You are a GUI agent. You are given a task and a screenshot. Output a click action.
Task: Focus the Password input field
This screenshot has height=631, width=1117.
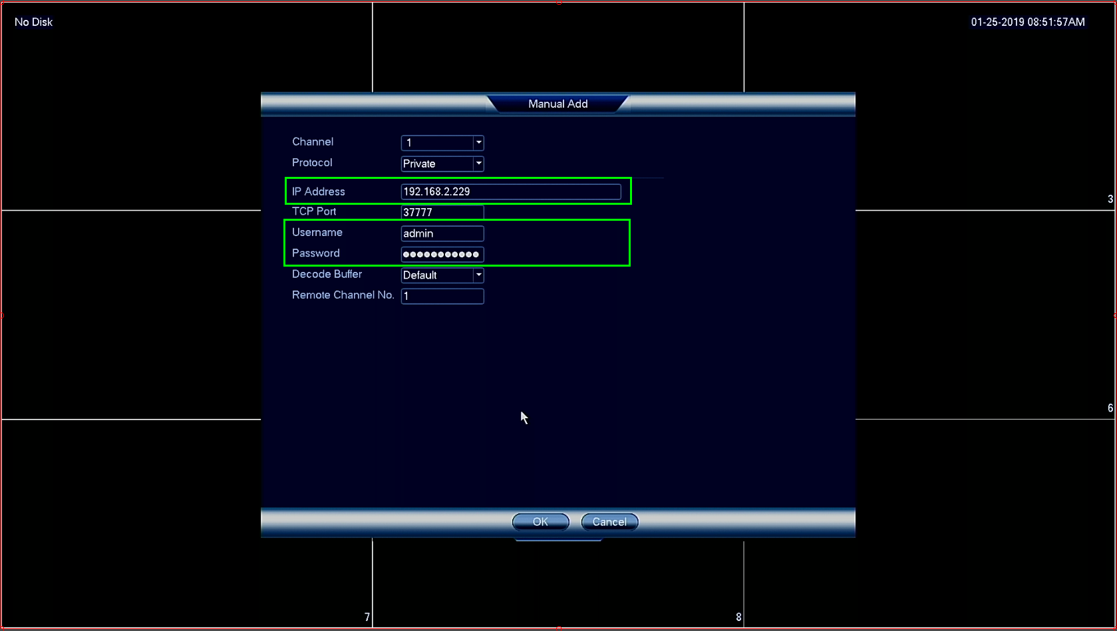pyautogui.click(x=442, y=254)
